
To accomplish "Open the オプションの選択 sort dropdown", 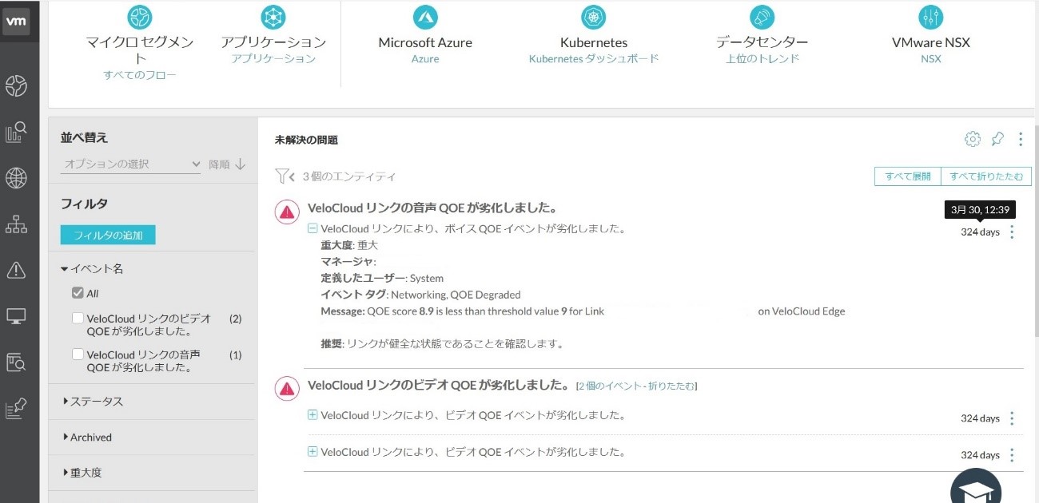I will pos(132,164).
